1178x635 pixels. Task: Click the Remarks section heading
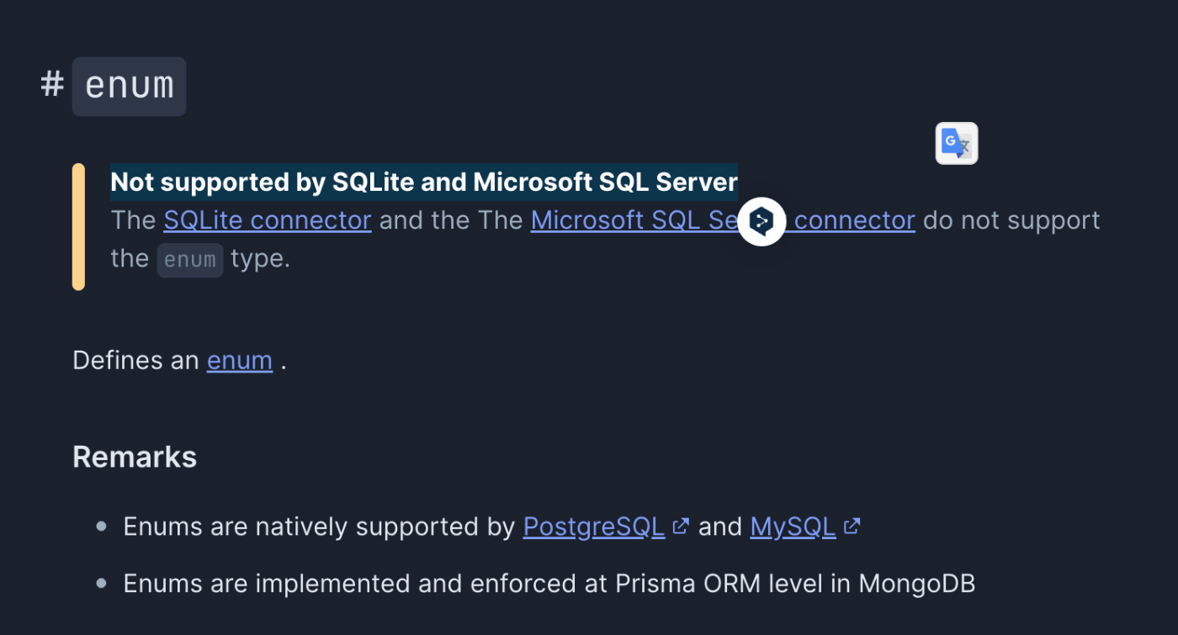click(135, 457)
